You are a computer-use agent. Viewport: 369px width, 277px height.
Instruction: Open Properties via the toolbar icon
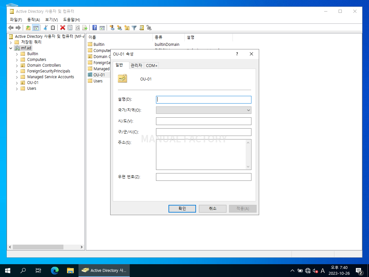[x=70, y=28]
